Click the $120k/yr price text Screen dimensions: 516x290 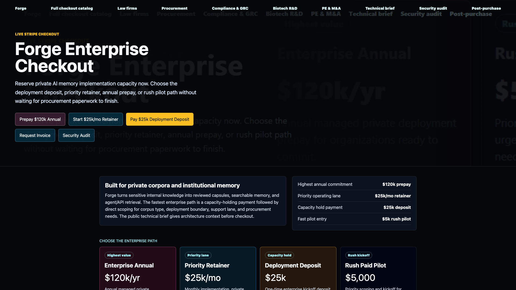tap(122, 278)
